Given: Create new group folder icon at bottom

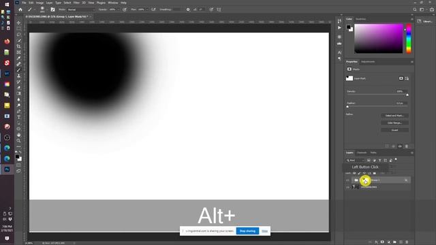Looking at the screenshot, I should point(394,242).
